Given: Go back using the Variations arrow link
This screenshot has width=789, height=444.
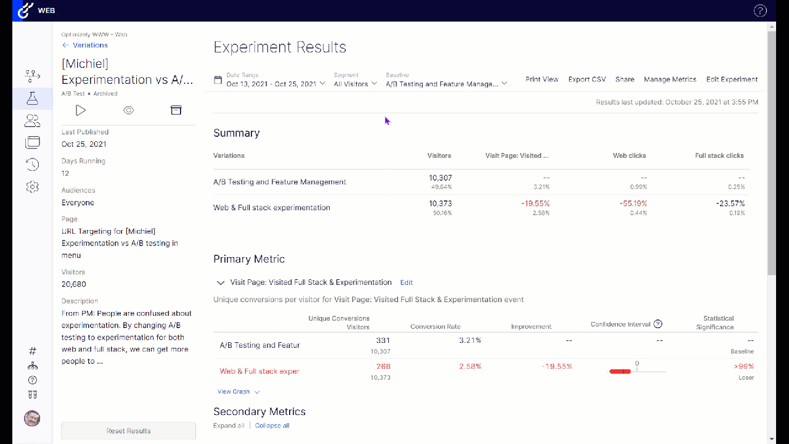Looking at the screenshot, I should coord(84,45).
